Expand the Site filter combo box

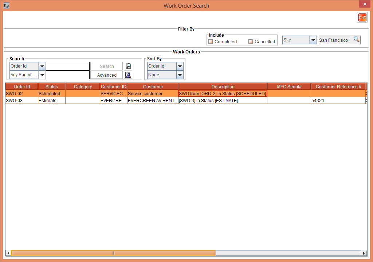[313, 40]
